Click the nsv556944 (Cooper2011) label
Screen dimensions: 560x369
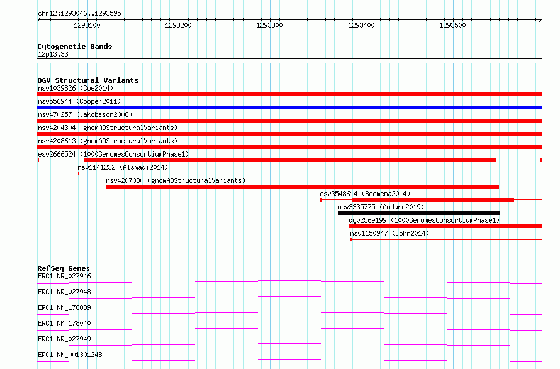(79, 101)
